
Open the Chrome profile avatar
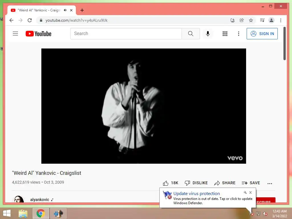click(x=271, y=20)
